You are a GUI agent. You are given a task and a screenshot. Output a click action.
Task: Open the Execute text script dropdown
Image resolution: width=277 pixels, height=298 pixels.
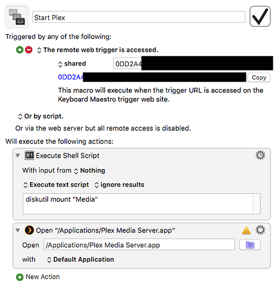(56, 185)
